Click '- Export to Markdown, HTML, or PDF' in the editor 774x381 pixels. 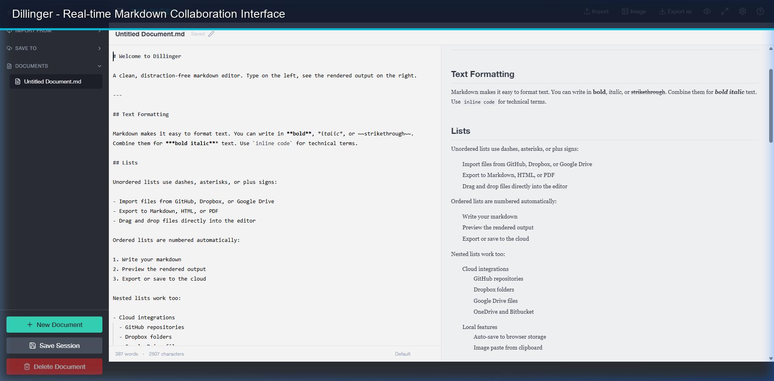[166, 211]
